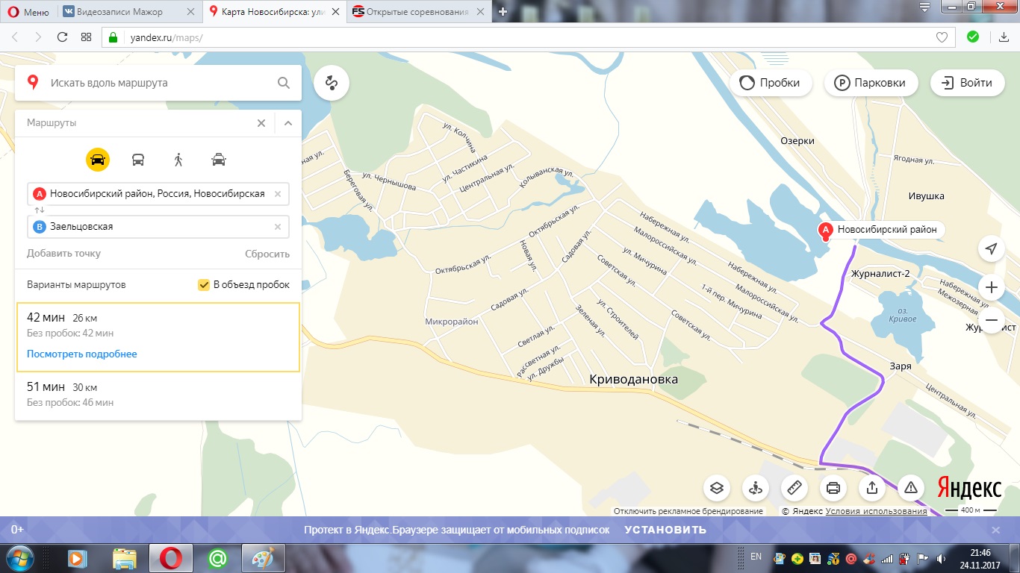1020x573 pixels.
Task: Choose the walking route icon
Action: (178, 160)
